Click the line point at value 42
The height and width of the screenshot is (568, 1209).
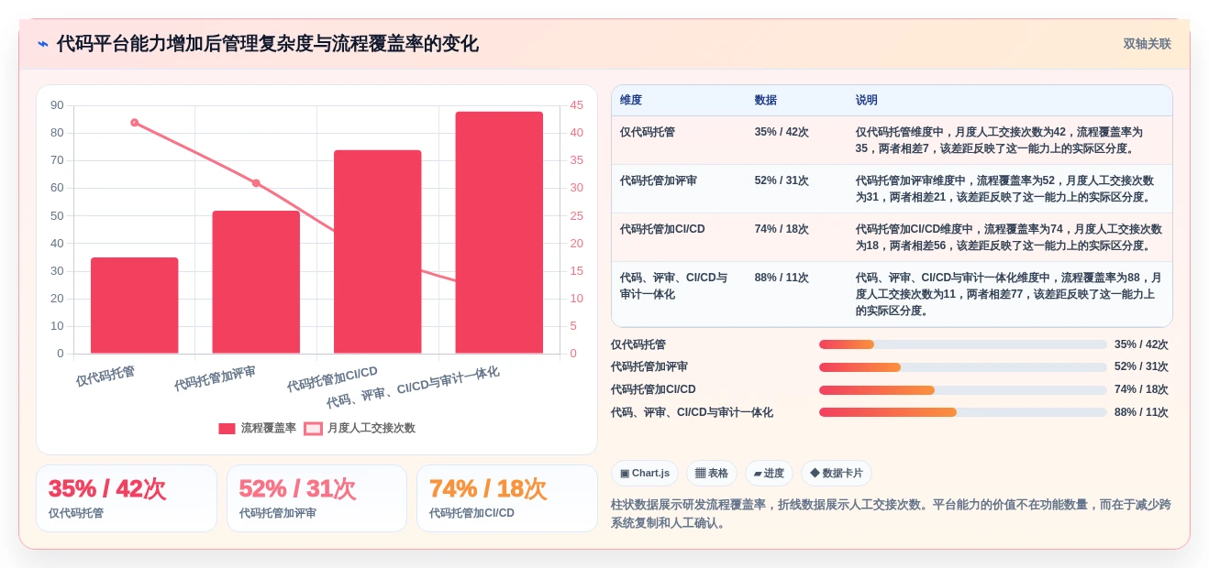point(134,122)
